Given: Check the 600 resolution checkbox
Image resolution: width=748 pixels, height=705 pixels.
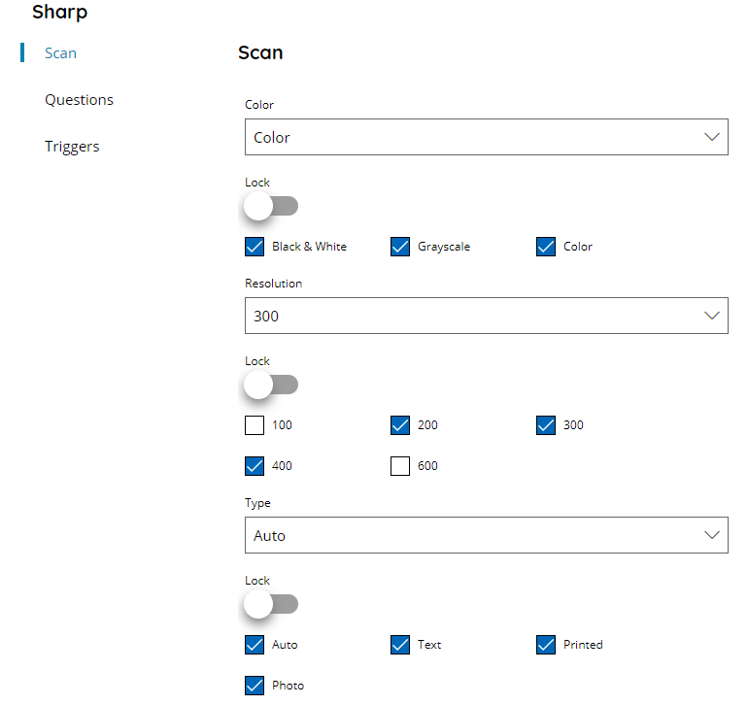Looking at the screenshot, I should tap(400, 466).
